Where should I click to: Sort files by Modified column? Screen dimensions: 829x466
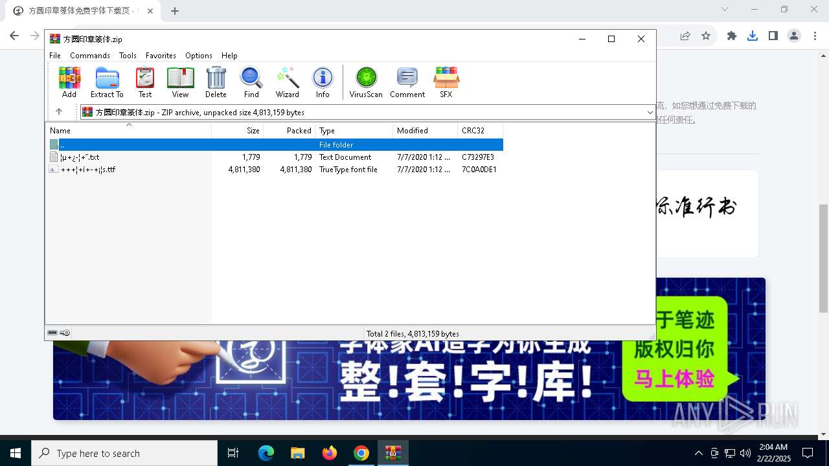(x=426, y=130)
